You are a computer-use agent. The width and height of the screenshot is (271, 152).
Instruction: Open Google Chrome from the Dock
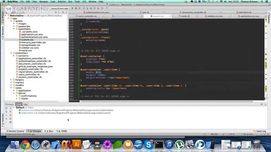tap(25, 144)
